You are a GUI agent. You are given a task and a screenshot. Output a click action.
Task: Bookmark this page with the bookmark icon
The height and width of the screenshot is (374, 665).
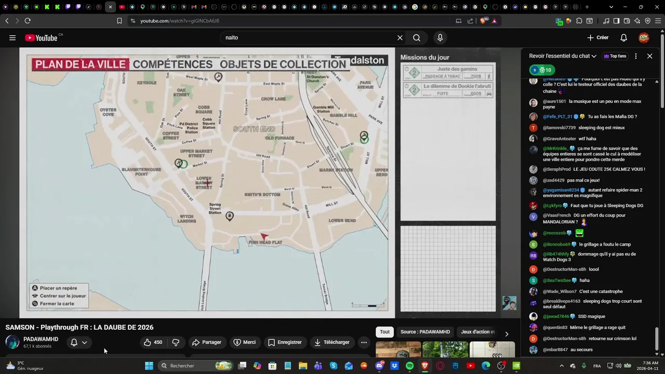pyautogui.click(x=119, y=21)
